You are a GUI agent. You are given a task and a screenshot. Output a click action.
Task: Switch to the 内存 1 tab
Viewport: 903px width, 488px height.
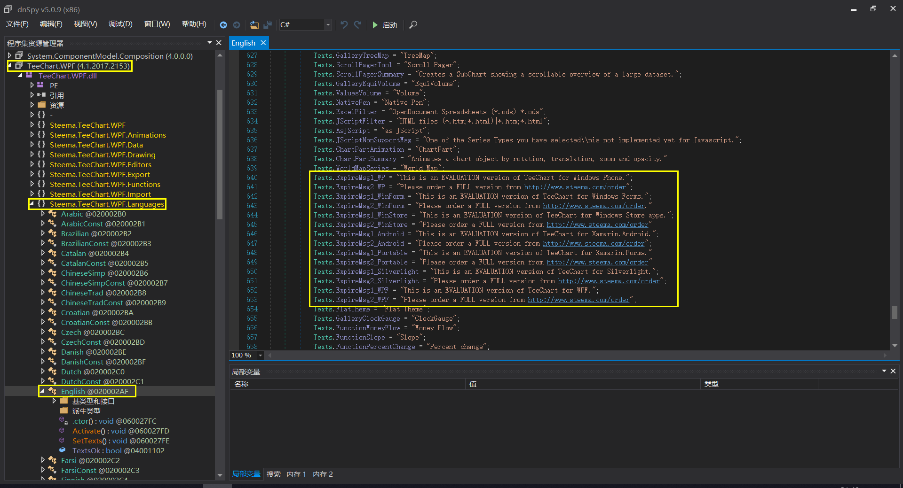[296, 474]
